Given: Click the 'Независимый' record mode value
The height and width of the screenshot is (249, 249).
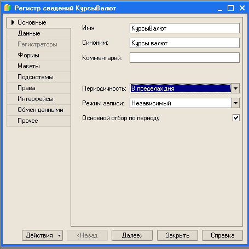Looking at the screenshot, I should coord(181,103).
